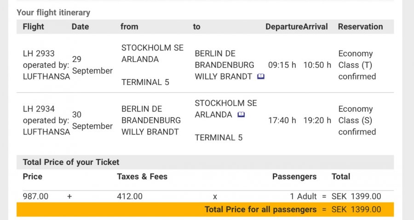Click the 09:15 h departure time
The height and width of the screenshot is (220, 414).
[282, 65]
